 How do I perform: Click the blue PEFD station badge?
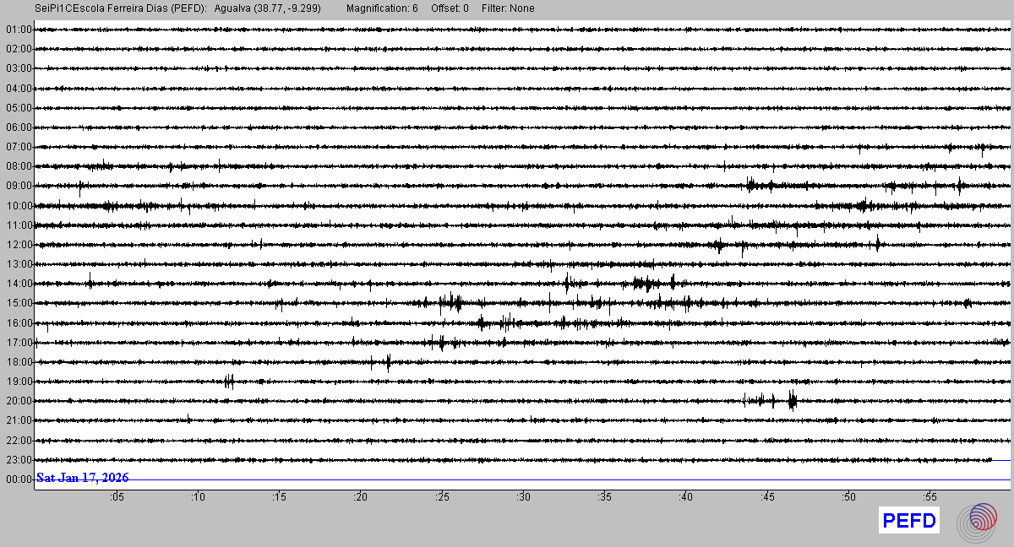coord(909,522)
